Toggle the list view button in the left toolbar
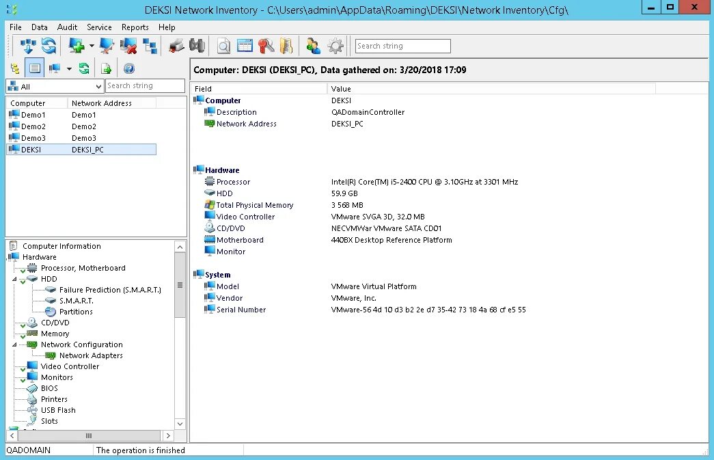Image resolution: width=714 pixels, height=460 pixels. (x=35, y=69)
